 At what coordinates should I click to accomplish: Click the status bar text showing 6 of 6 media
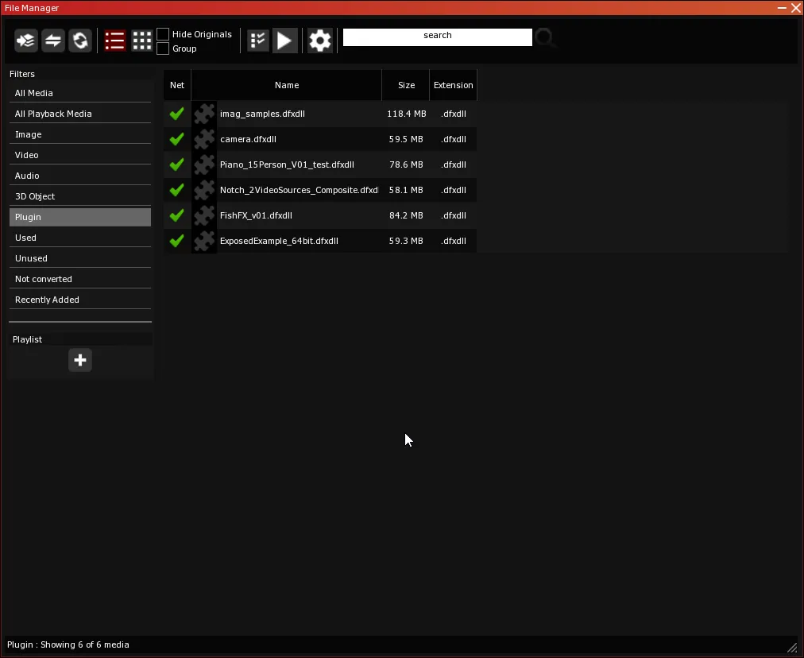[68, 644]
